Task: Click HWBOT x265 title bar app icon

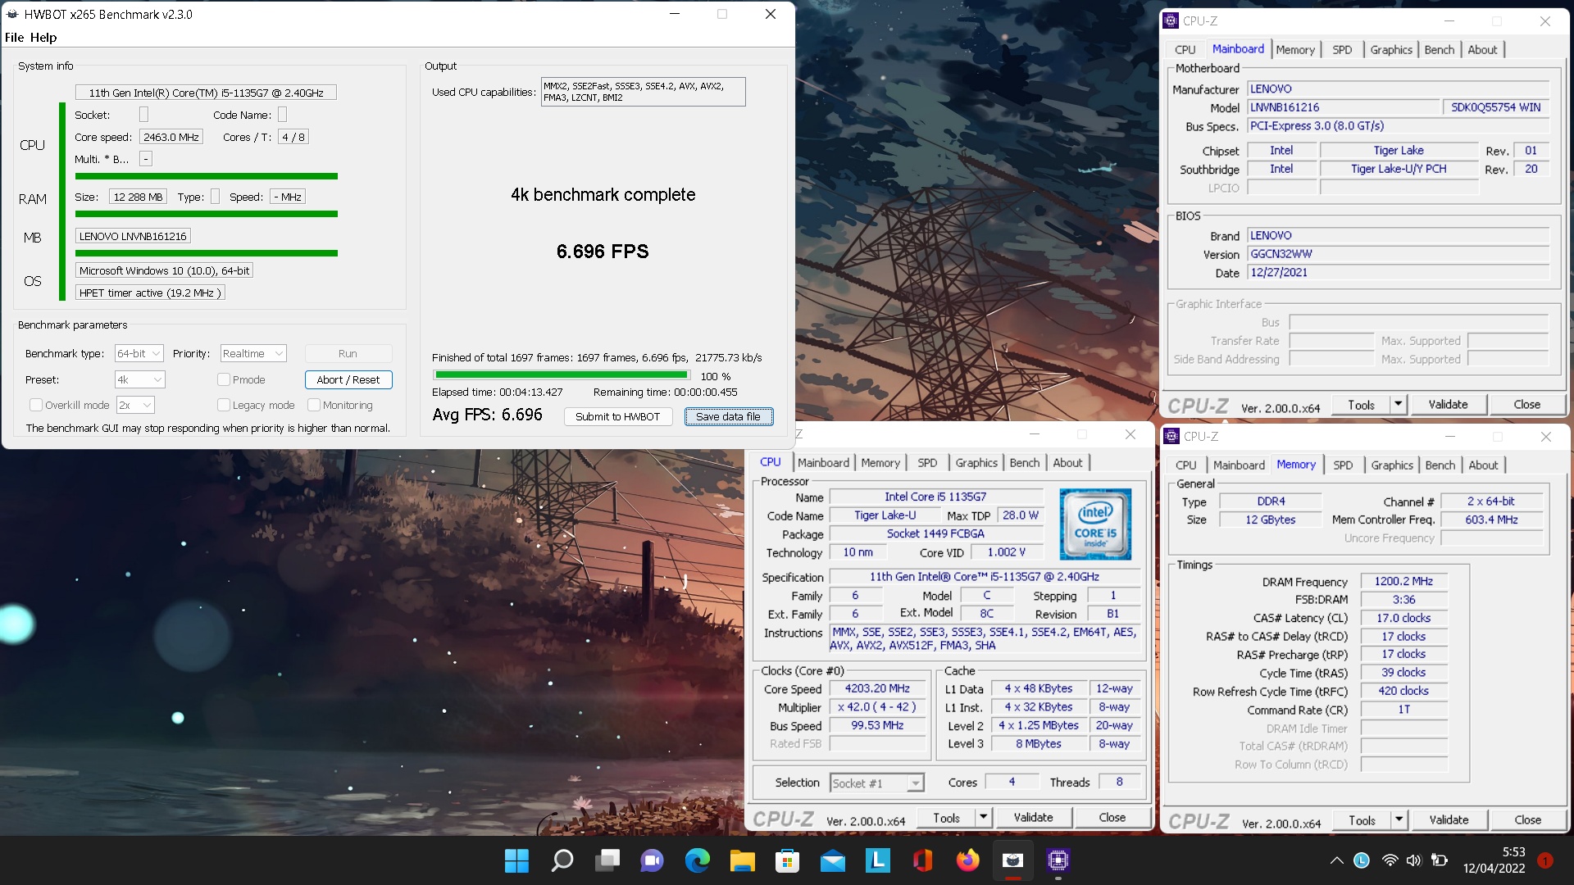Action: coord(12,14)
